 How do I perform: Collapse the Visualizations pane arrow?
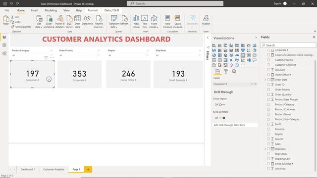[x=256, y=38]
